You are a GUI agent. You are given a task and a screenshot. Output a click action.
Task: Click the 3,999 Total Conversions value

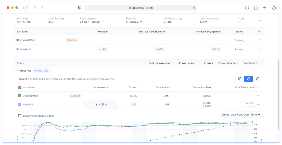pyautogui.click(x=203, y=22)
